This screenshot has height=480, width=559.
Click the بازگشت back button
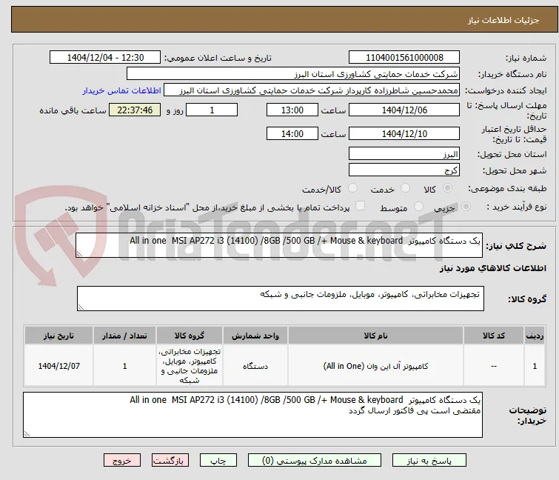(170, 461)
